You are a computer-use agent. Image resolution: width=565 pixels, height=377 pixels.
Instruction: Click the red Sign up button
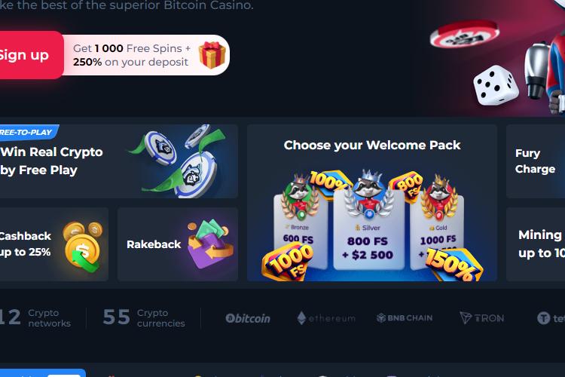(x=31, y=55)
